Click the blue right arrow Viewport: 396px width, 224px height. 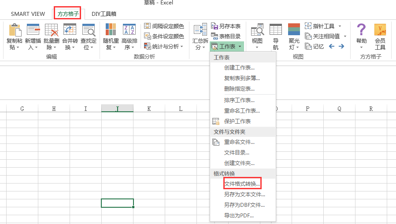tap(341, 46)
